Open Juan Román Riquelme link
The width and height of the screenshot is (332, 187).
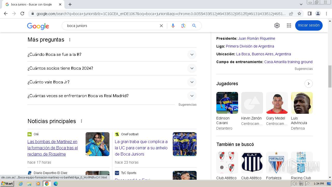pyautogui.click(x=257, y=38)
